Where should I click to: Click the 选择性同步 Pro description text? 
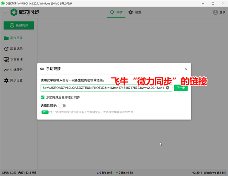tap(91, 112)
